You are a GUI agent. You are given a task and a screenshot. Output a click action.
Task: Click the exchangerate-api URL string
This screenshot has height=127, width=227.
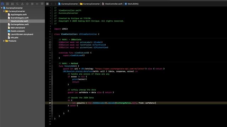click(120, 69)
